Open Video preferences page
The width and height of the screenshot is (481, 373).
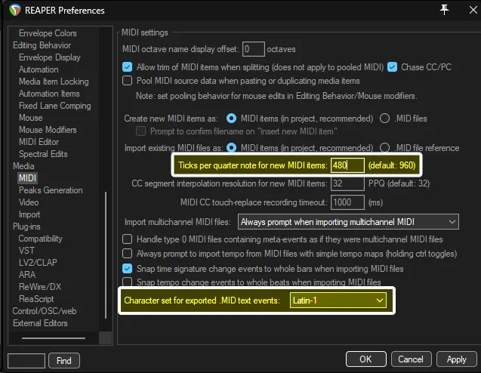[x=29, y=202]
